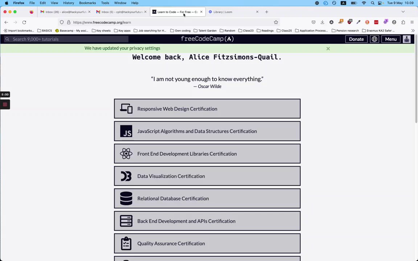Click the menu bar date and time

pos(400,3)
